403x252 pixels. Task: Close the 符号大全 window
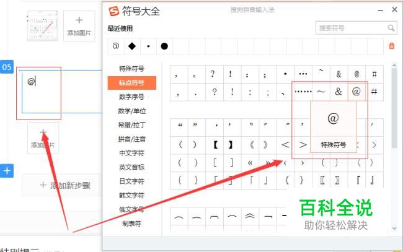(394, 10)
